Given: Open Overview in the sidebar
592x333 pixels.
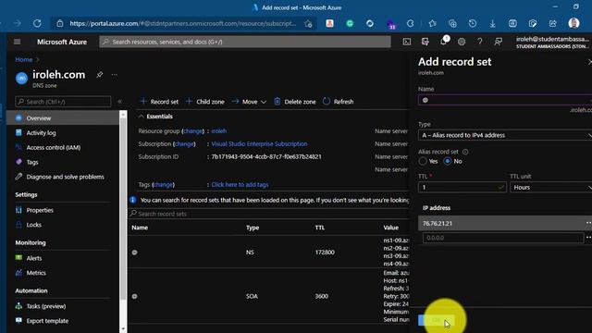Looking at the screenshot, I should point(63,118).
